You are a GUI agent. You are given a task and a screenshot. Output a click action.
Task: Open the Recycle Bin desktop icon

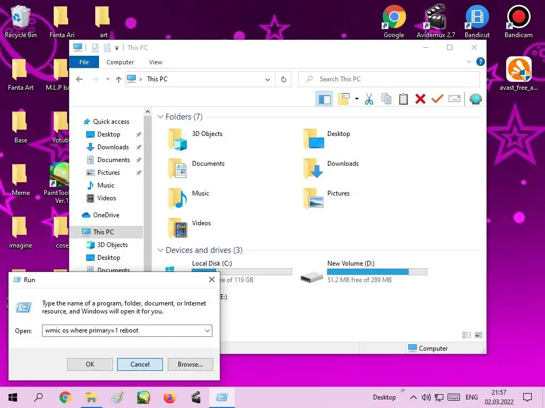point(21,21)
